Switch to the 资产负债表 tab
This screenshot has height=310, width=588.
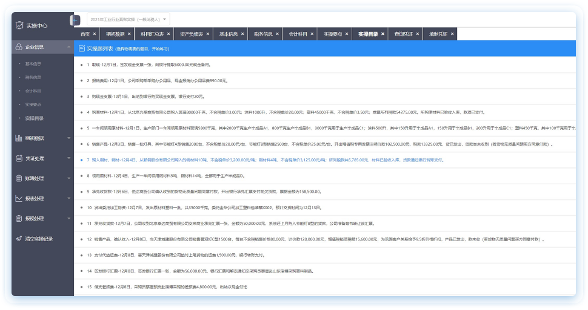click(x=192, y=34)
